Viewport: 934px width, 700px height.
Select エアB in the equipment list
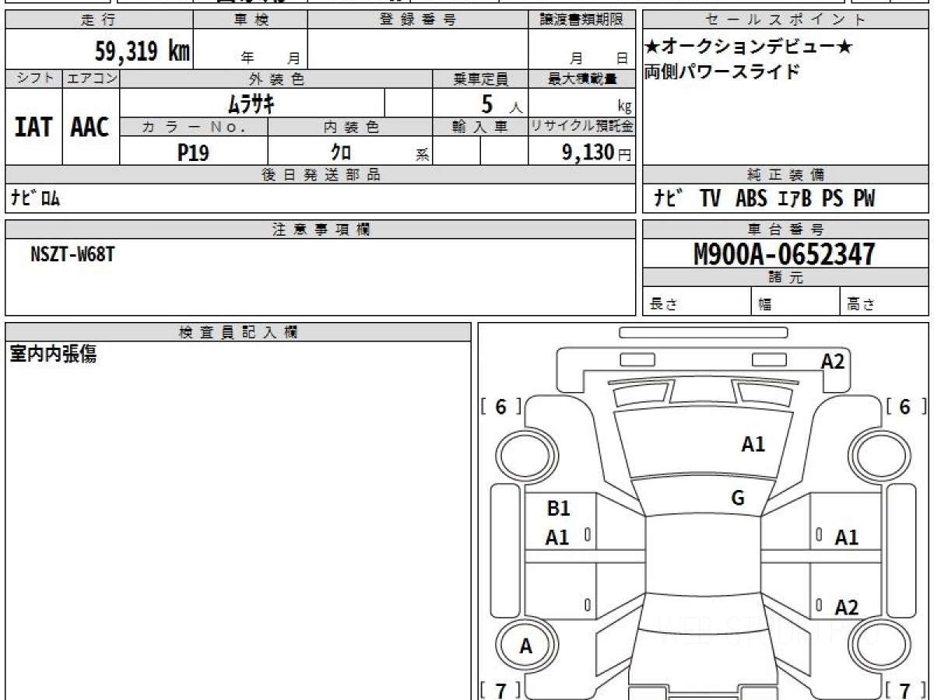794,199
